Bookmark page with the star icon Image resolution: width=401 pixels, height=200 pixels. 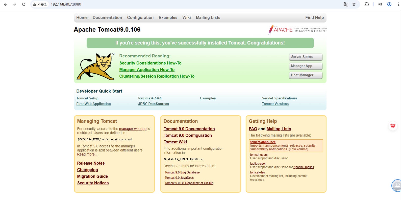point(354,4)
